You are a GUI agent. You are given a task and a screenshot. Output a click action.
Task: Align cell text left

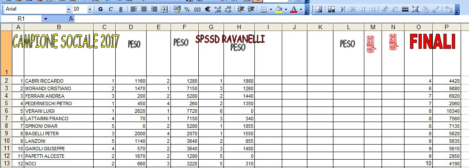(x=134, y=9)
